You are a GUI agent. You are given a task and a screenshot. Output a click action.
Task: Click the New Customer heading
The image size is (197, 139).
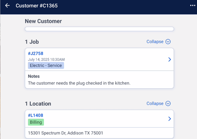coord(43,21)
